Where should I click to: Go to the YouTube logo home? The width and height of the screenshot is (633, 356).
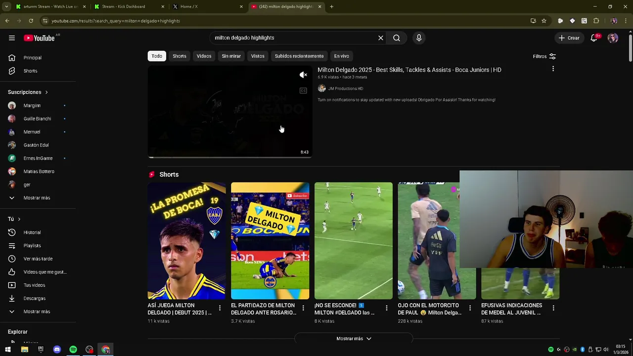[39, 38]
